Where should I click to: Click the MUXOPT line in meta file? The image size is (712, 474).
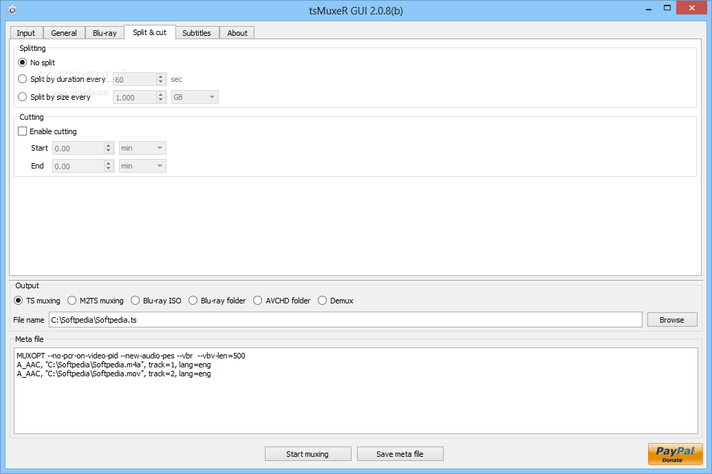pos(131,356)
